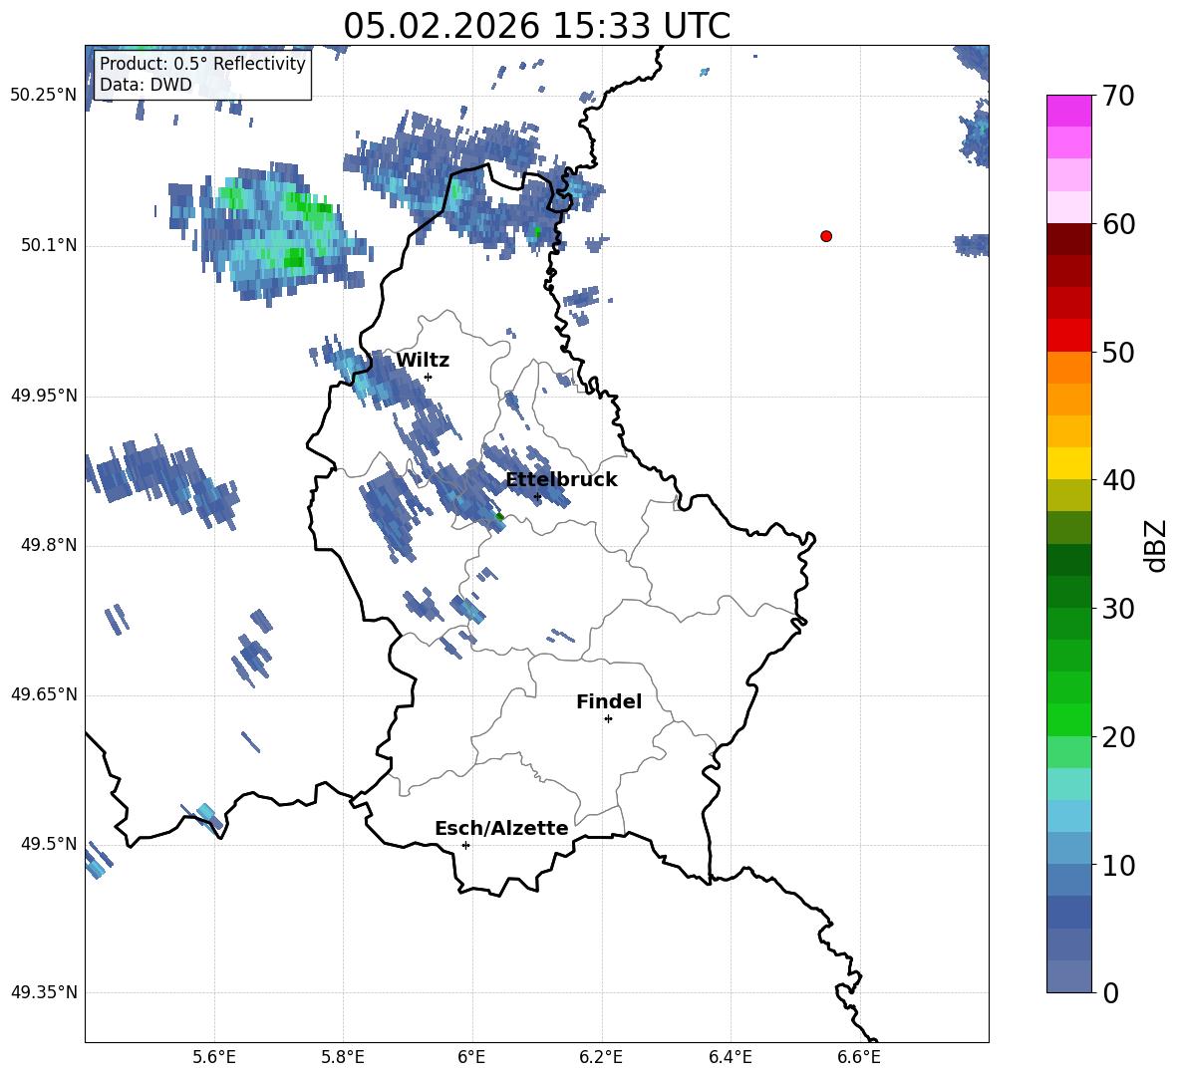Select the Findel city label
This screenshot has height=1077, width=1180.
pos(609,701)
